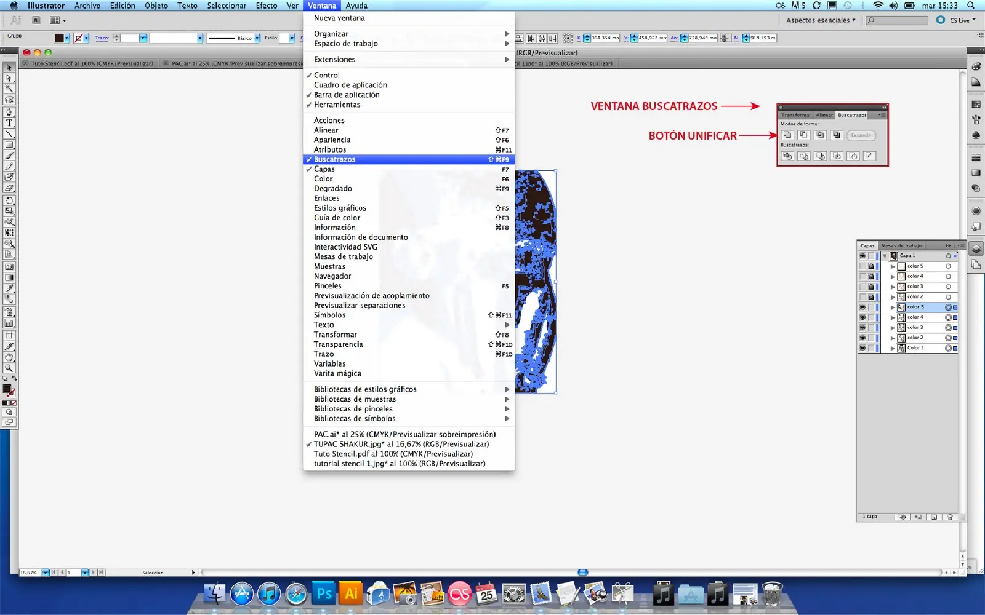Viewport: 985px width, 615px height.
Task: Click the Expandir button in Buscatrazos
Action: click(x=861, y=135)
